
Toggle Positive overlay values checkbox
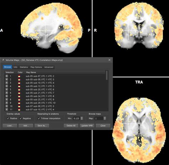click(x=8, y=118)
